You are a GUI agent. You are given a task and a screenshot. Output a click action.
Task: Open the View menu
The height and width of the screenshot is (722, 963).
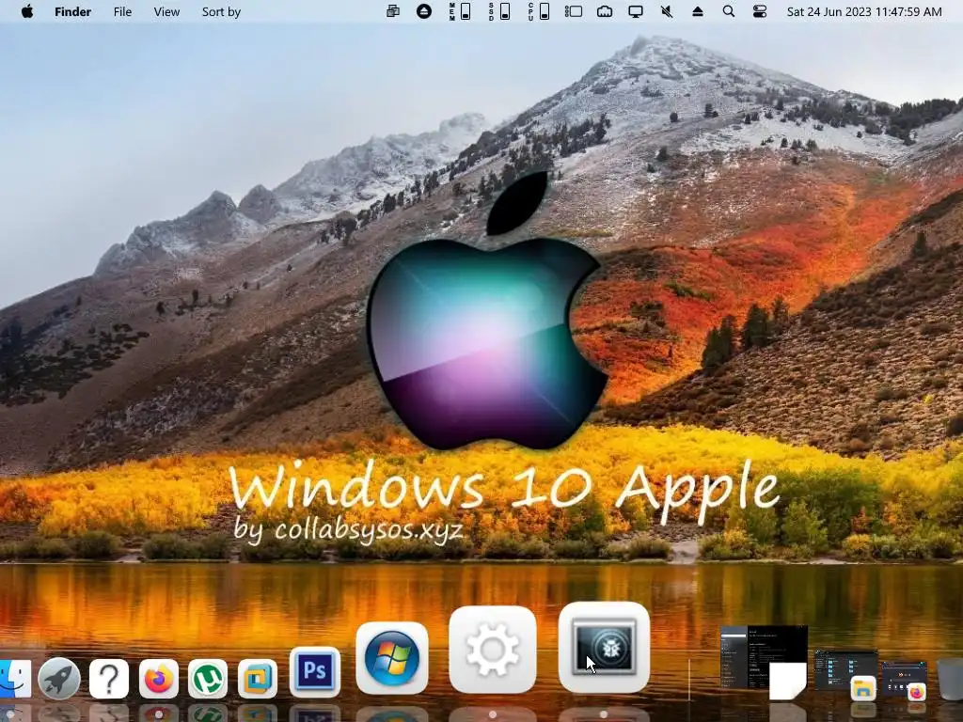(166, 11)
